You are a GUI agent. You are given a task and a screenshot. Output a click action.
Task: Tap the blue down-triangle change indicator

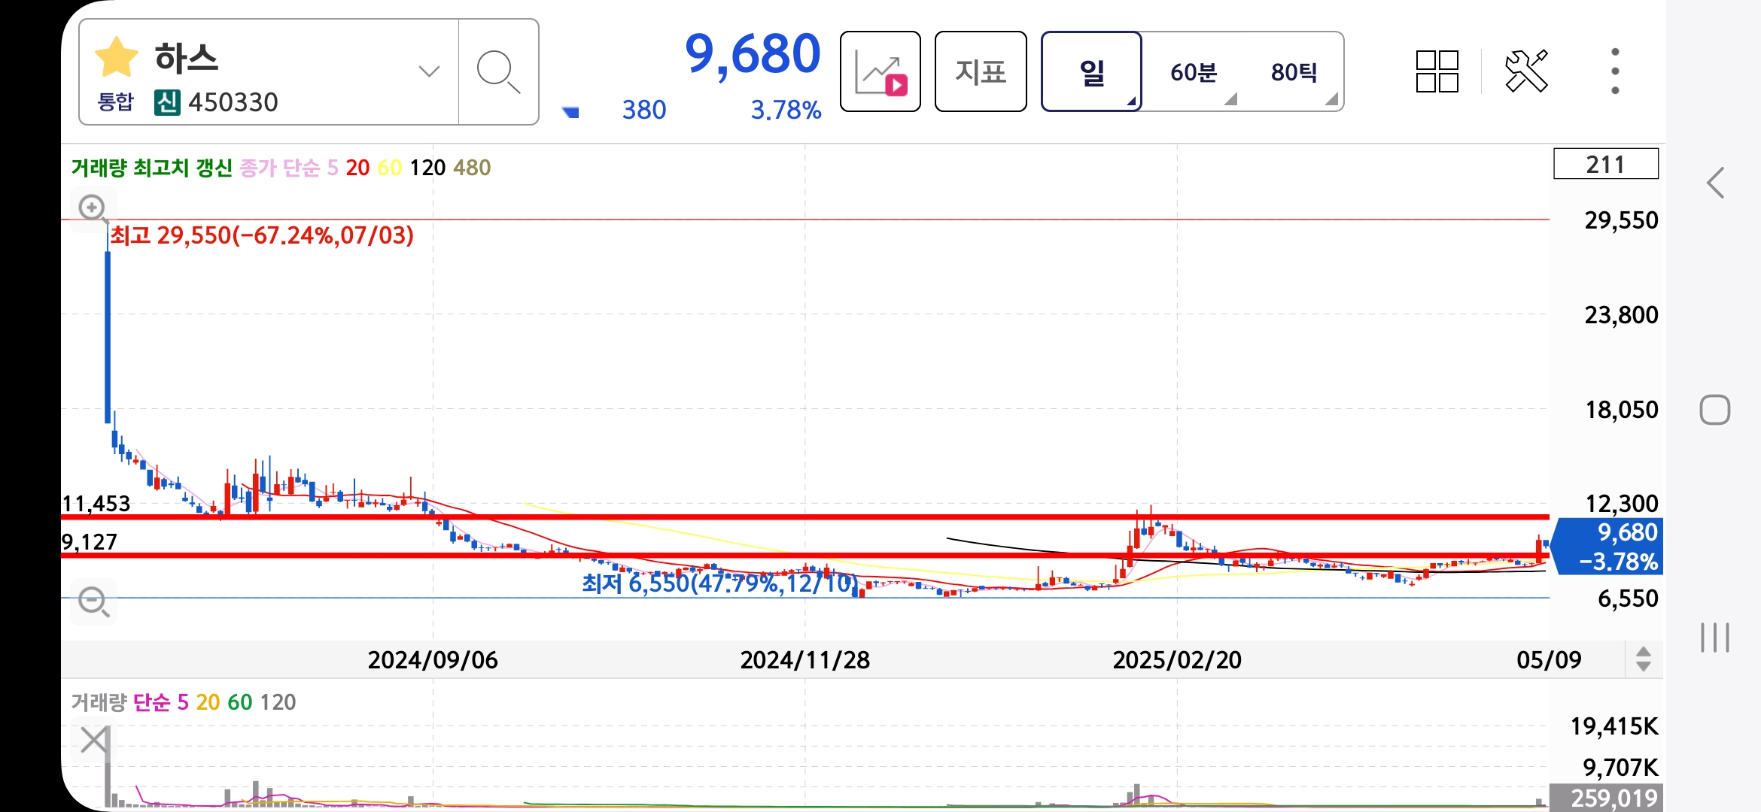pos(571,112)
